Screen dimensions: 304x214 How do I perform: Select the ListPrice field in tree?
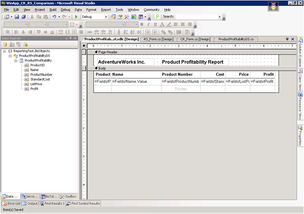tap(36, 84)
